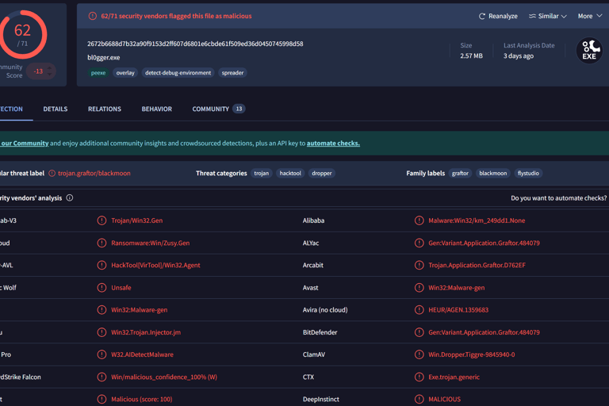Screen dimensions: 609x406
Task: Open the DETECTION tab
Action: click(x=11, y=109)
